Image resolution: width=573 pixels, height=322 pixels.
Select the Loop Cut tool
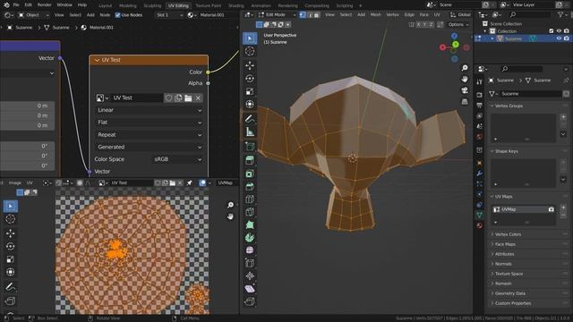tap(250, 199)
